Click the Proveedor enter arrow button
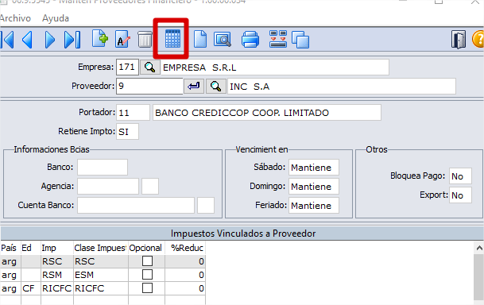Viewport: 484px width, 305px height. click(x=194, y=86)
